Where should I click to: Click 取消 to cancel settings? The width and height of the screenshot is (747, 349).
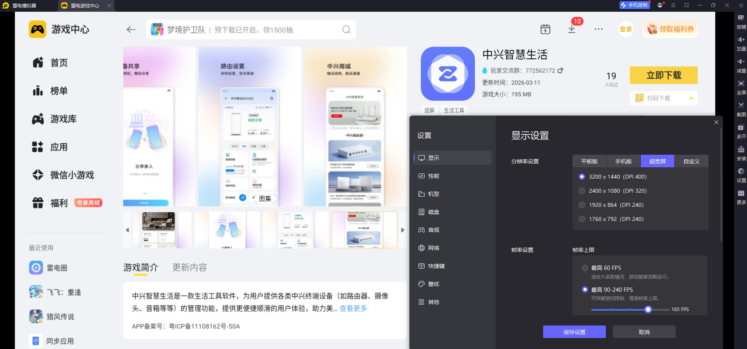pos(644,332)
